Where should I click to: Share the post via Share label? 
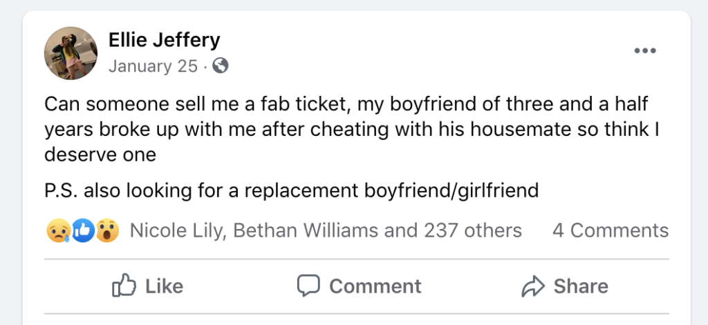tap(581, 286)
